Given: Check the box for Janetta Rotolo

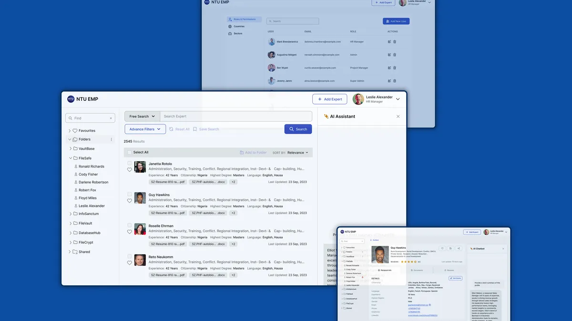Looking at the screenshot, I should tap(130, 163).
